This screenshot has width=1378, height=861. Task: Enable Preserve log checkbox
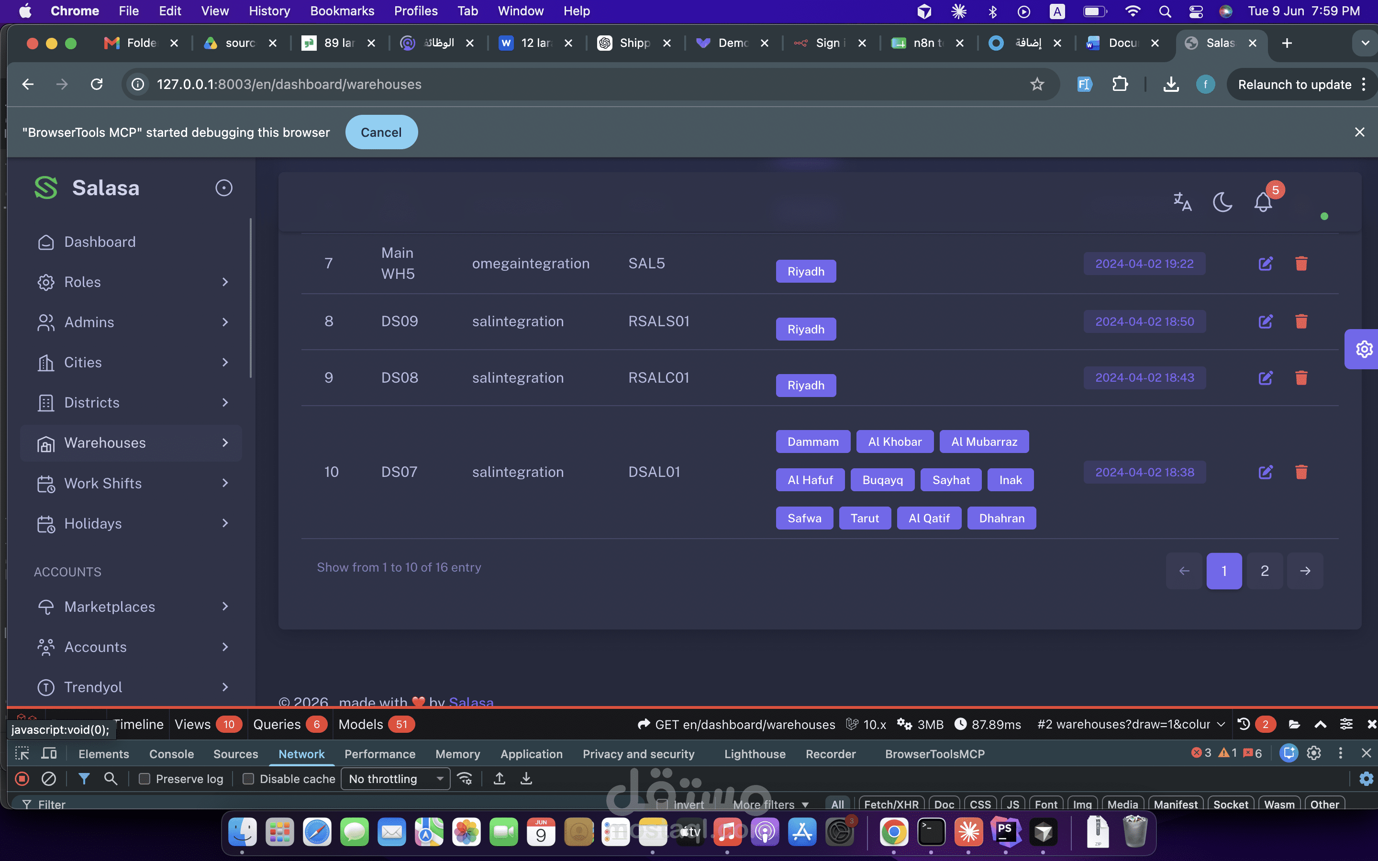pos(144,778)
